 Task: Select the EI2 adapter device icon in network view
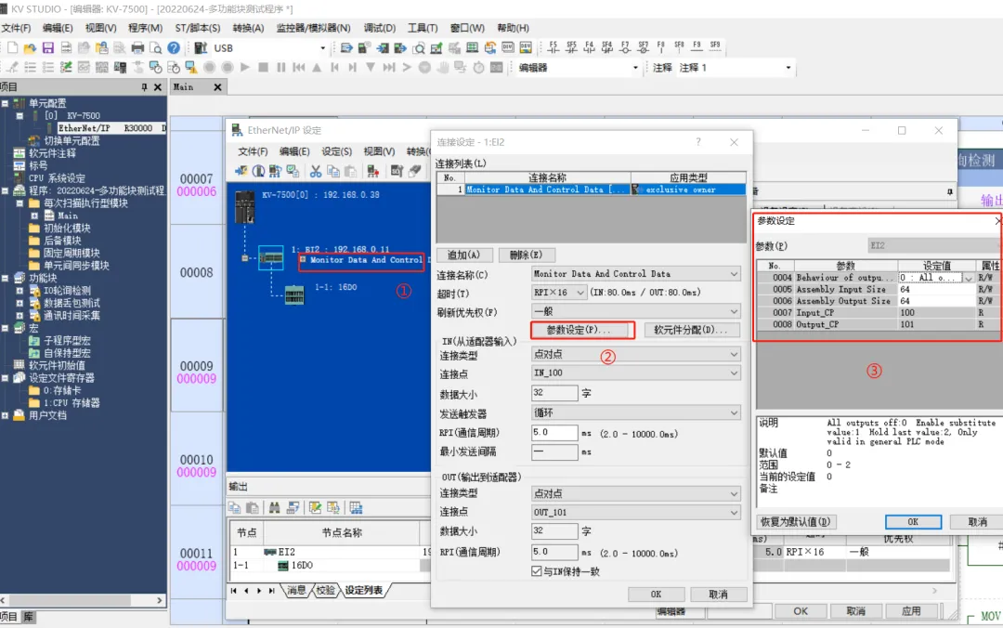tap(271, 256)
